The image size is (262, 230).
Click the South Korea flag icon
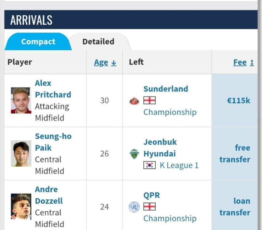coord(150,165)
